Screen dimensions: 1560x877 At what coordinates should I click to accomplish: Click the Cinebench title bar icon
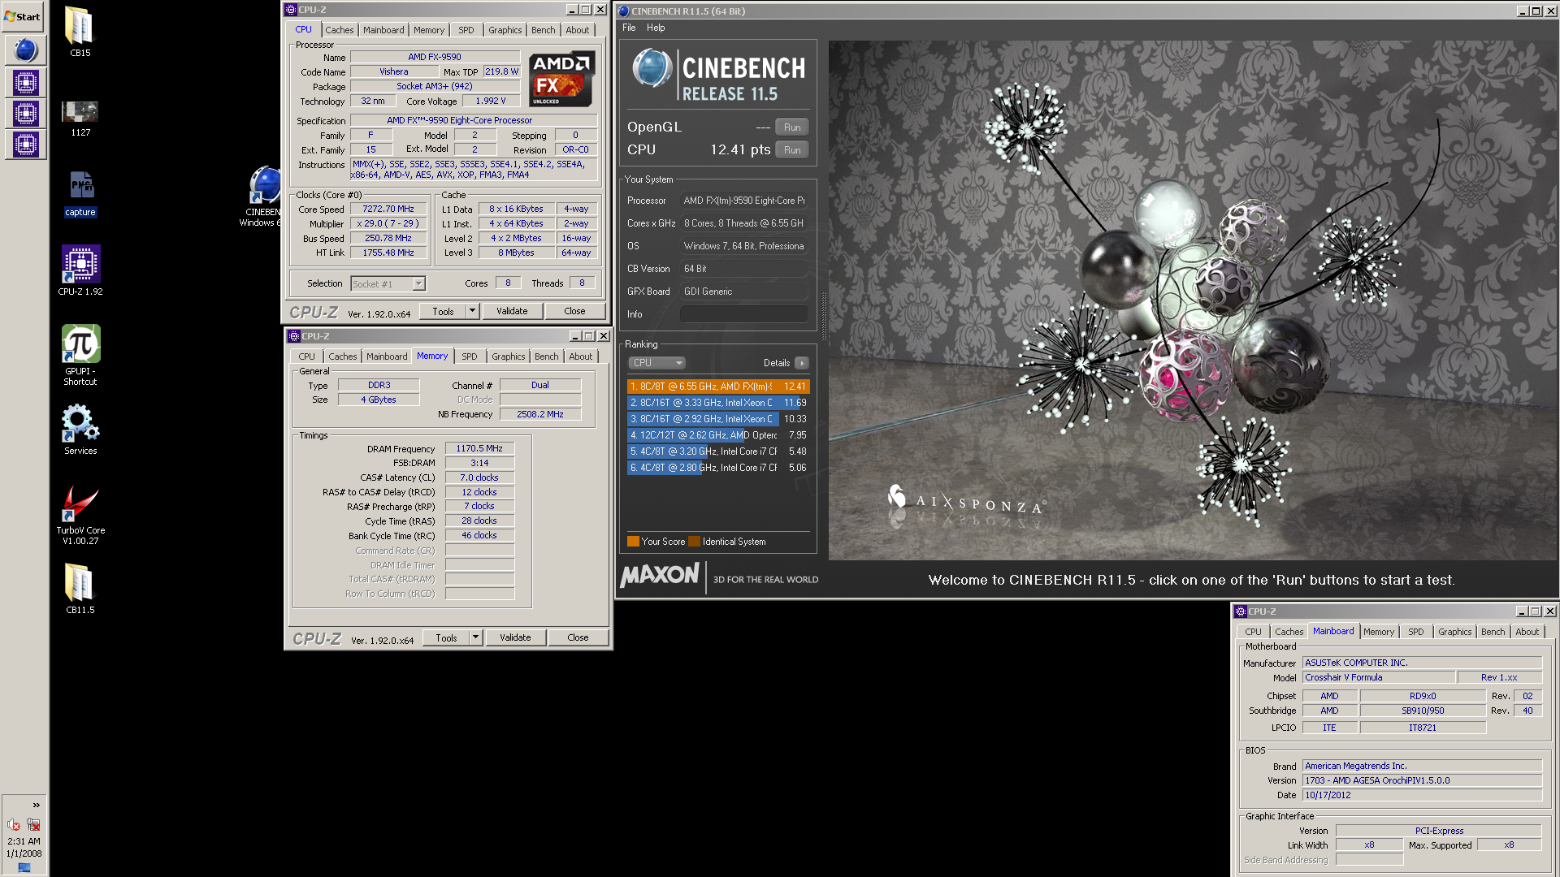624,11
